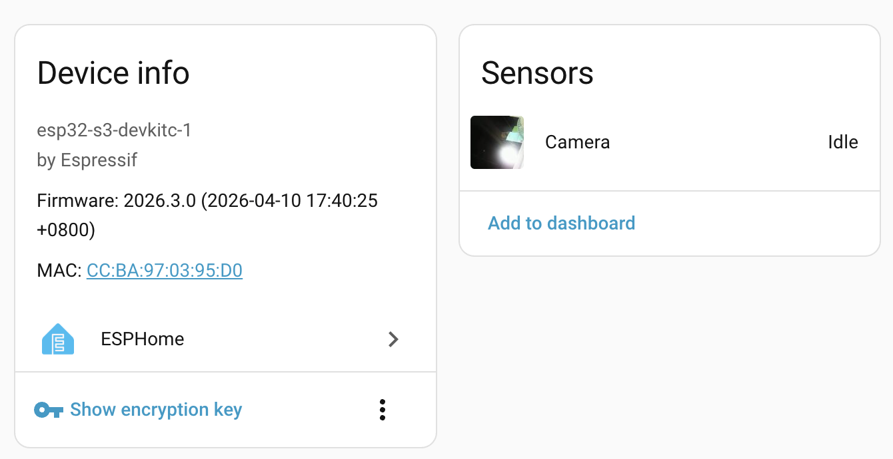Screen dimensions: 893x459
Task: Click the Device info heading
Action: pos(113,73)
